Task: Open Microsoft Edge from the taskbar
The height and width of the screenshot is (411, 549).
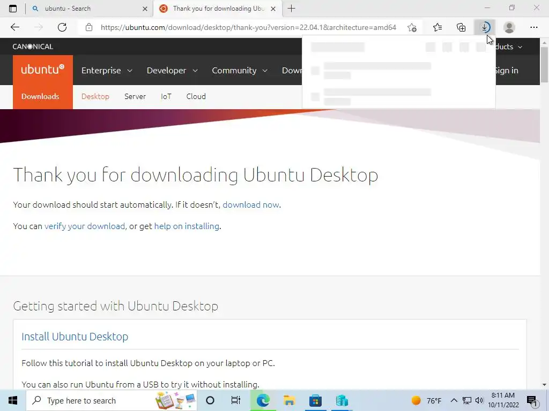Action: coord(263,400)
